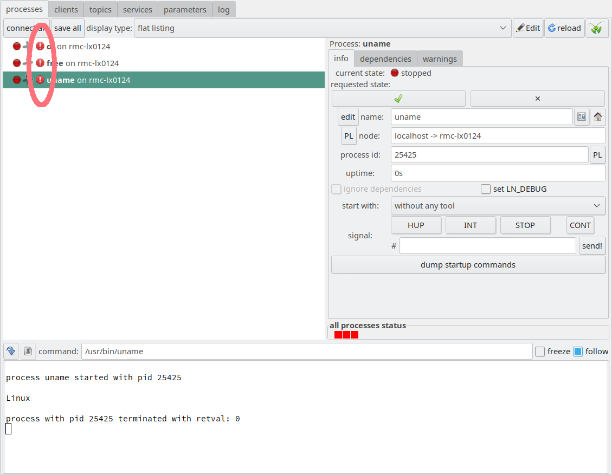Select the uname on rmc-lx0124 process row

click(164, 80)
